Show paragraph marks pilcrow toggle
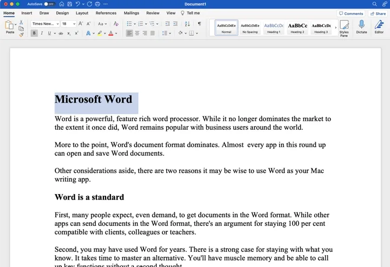This screenshot has height=267, width=390. (199, 24)
